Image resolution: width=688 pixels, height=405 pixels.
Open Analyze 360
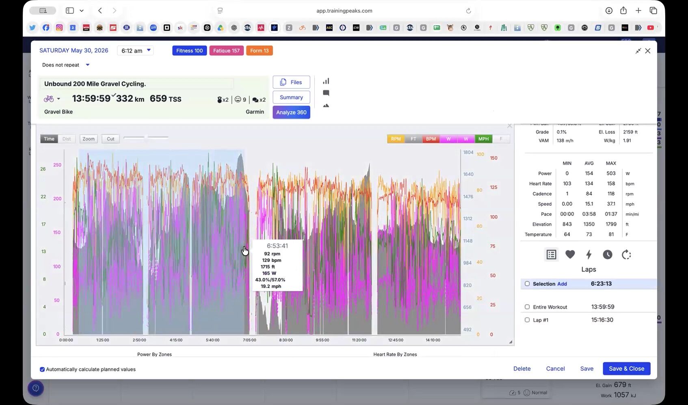coord(292,112)
